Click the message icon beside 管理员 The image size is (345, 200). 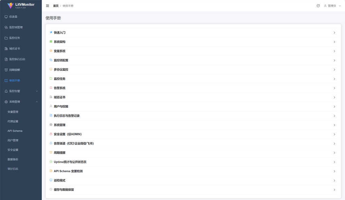(x=318, y=6)
